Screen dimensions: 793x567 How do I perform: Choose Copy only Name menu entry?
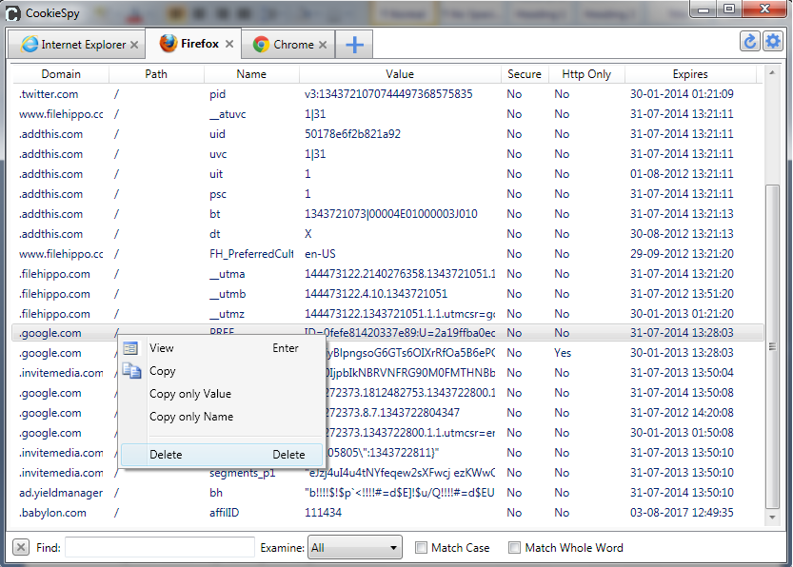pyautogui.click(x=190, y=417)
